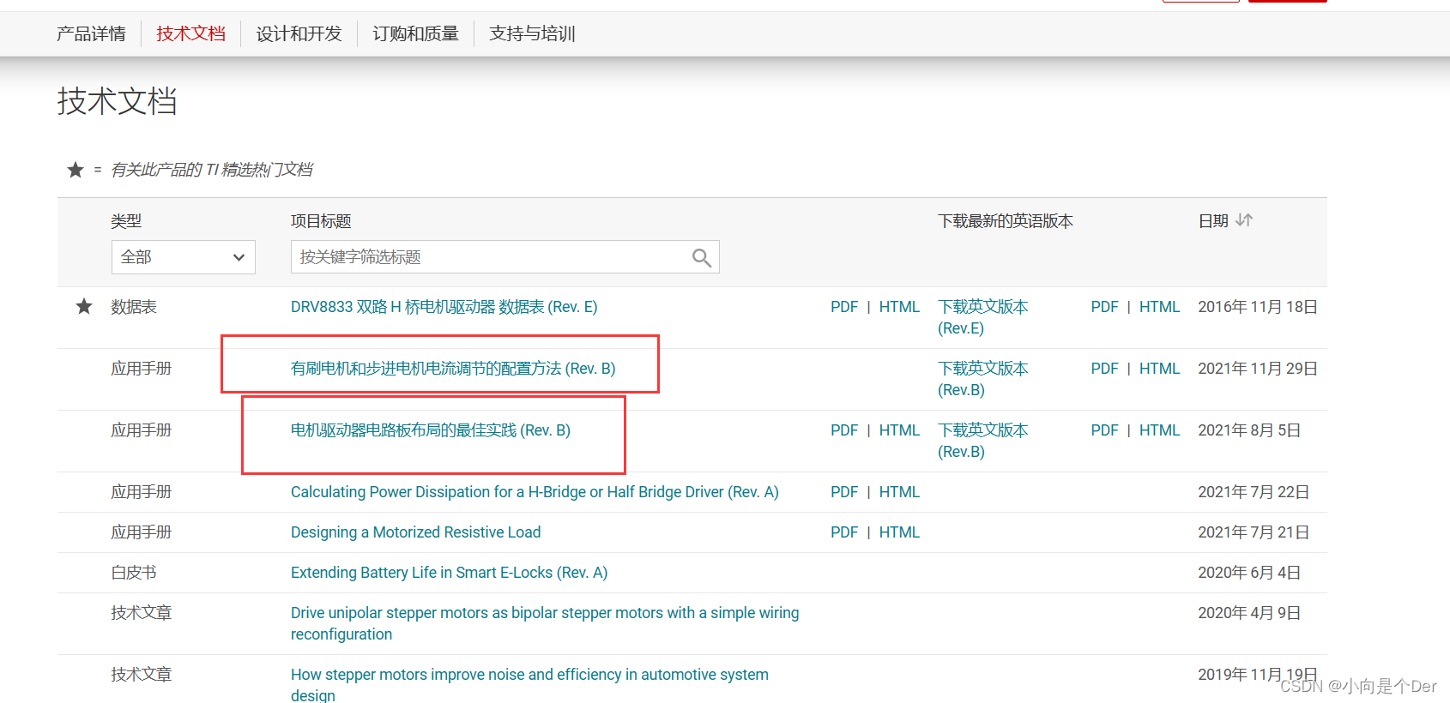The width and height of the screenshot is (1450, 703).
Task: Click the 下载最新的英语版本 column header
Action: (x=1006, y=221)
